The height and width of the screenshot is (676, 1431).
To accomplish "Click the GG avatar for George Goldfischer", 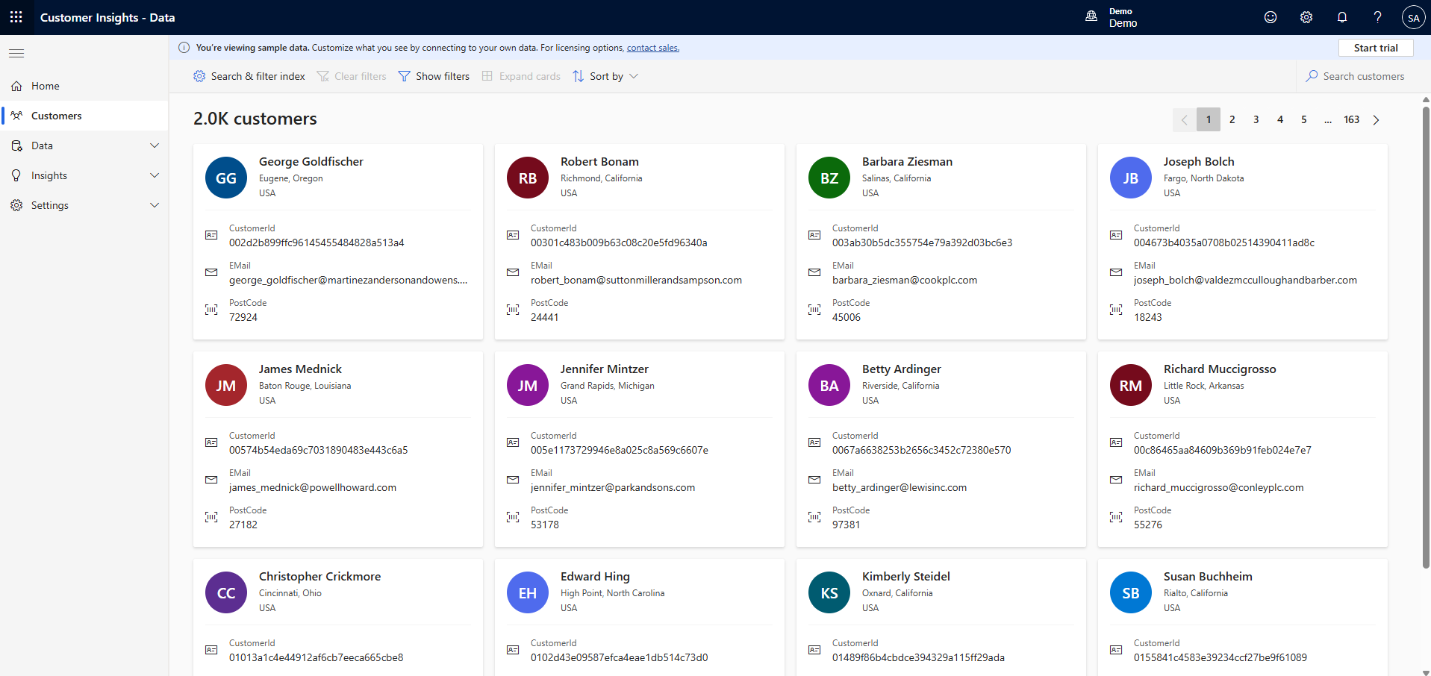I will point(226,178).
